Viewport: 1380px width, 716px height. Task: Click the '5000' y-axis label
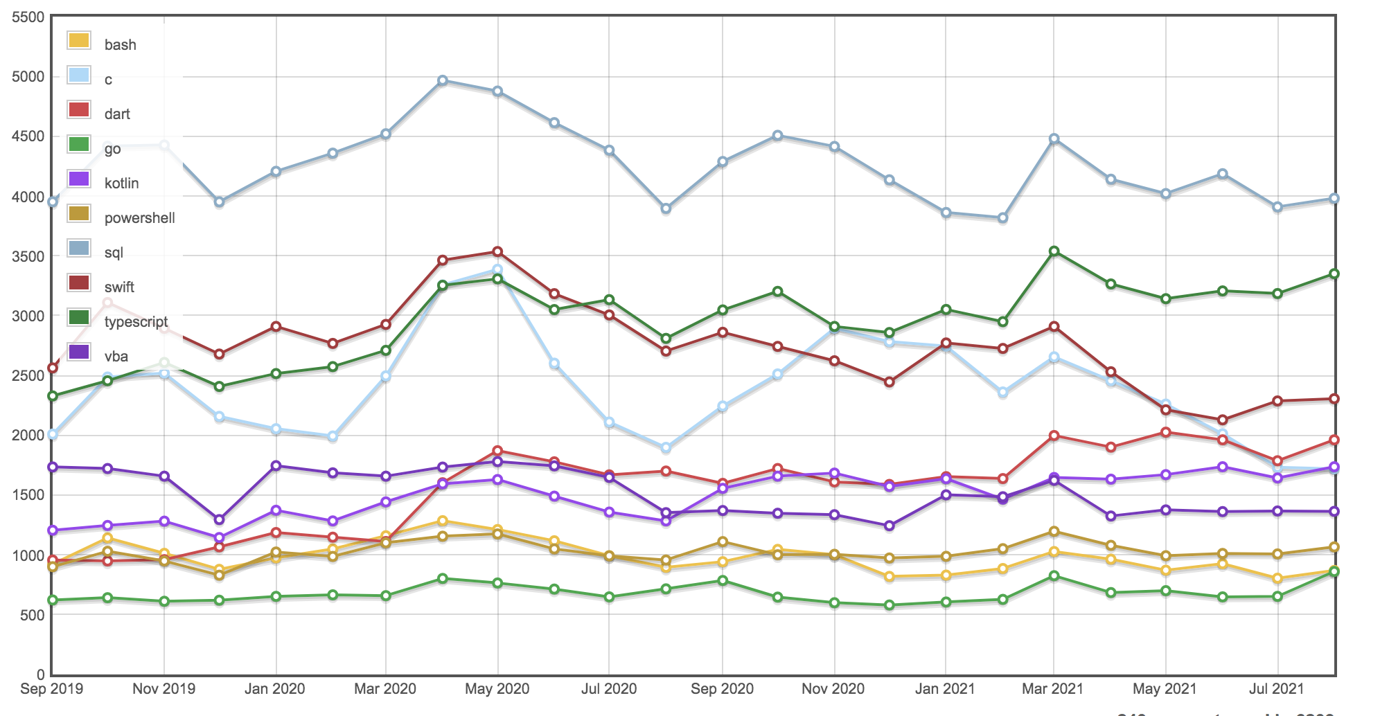pyautogui.click(x=28, y=77)
